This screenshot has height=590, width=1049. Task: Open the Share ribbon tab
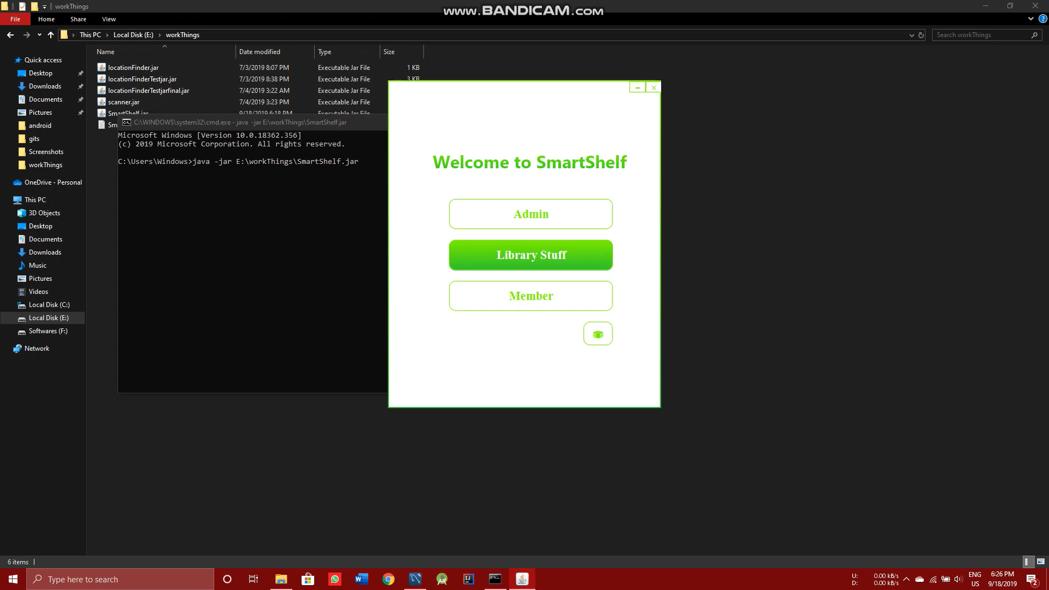[x=78, y=19]
